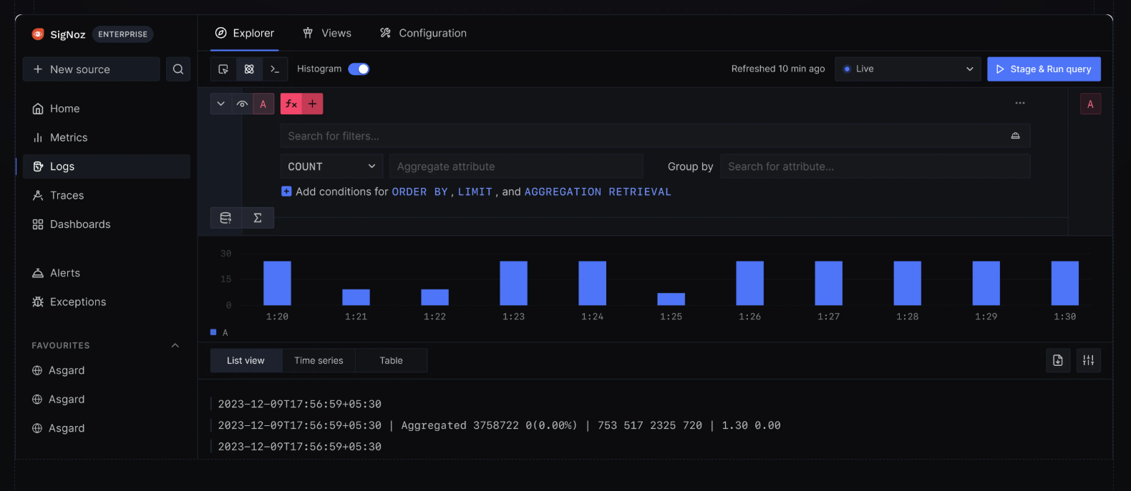Open Traces page
Viewport: 1131px width, 491px height.
106,195
